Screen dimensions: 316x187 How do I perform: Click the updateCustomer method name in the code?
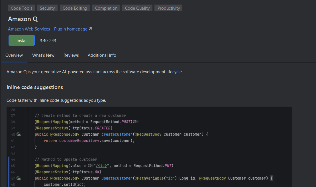click(x=117, y=178)
